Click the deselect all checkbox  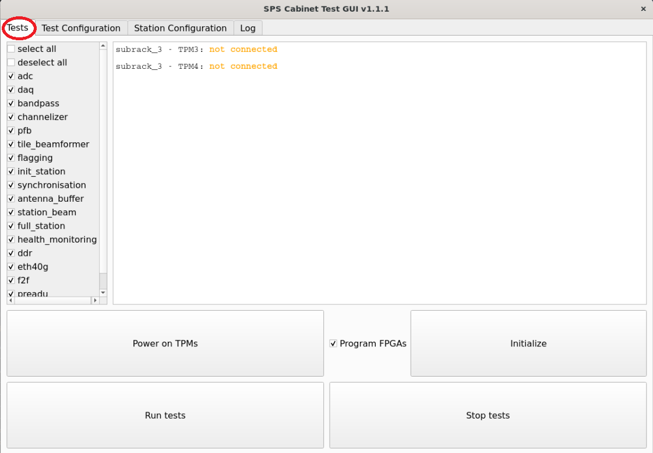10,62
